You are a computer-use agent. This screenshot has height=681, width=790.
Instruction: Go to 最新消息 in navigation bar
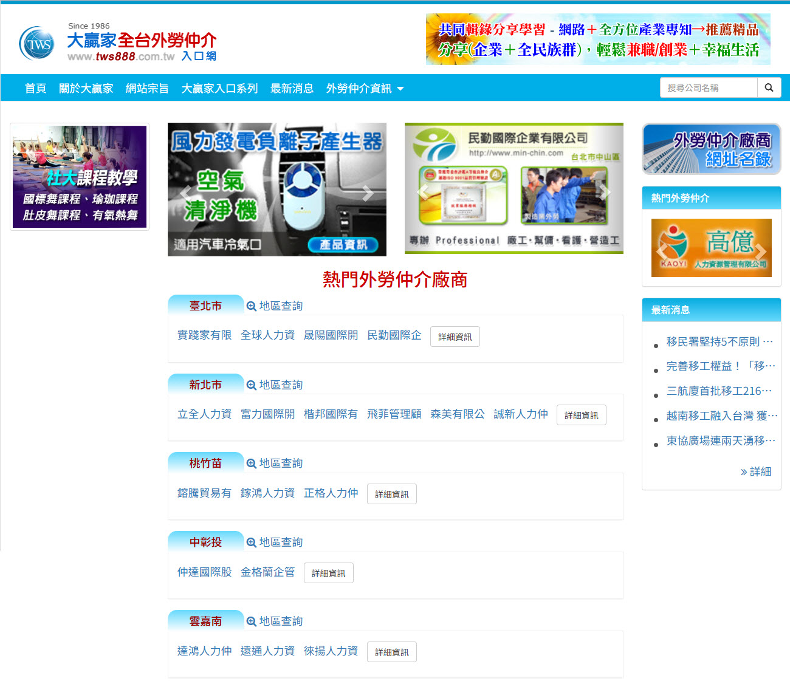coord(292,89)
